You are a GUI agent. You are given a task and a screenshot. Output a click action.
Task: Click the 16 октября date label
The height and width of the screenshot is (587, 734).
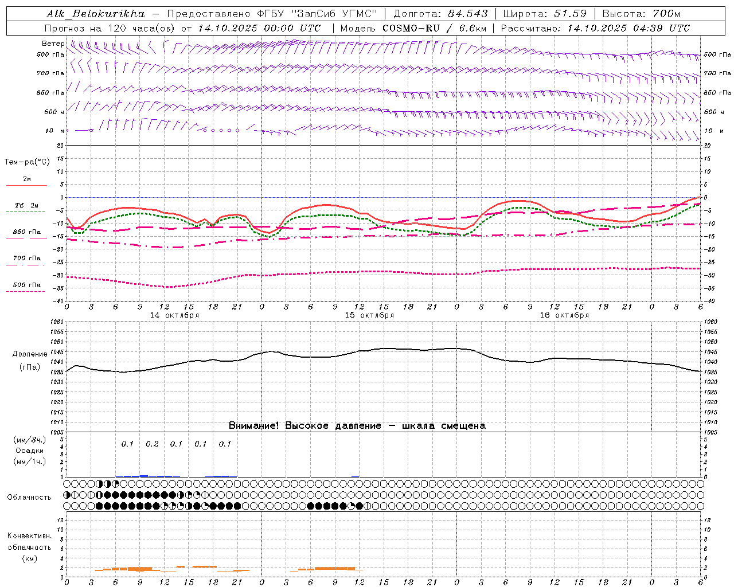[564, 315]
